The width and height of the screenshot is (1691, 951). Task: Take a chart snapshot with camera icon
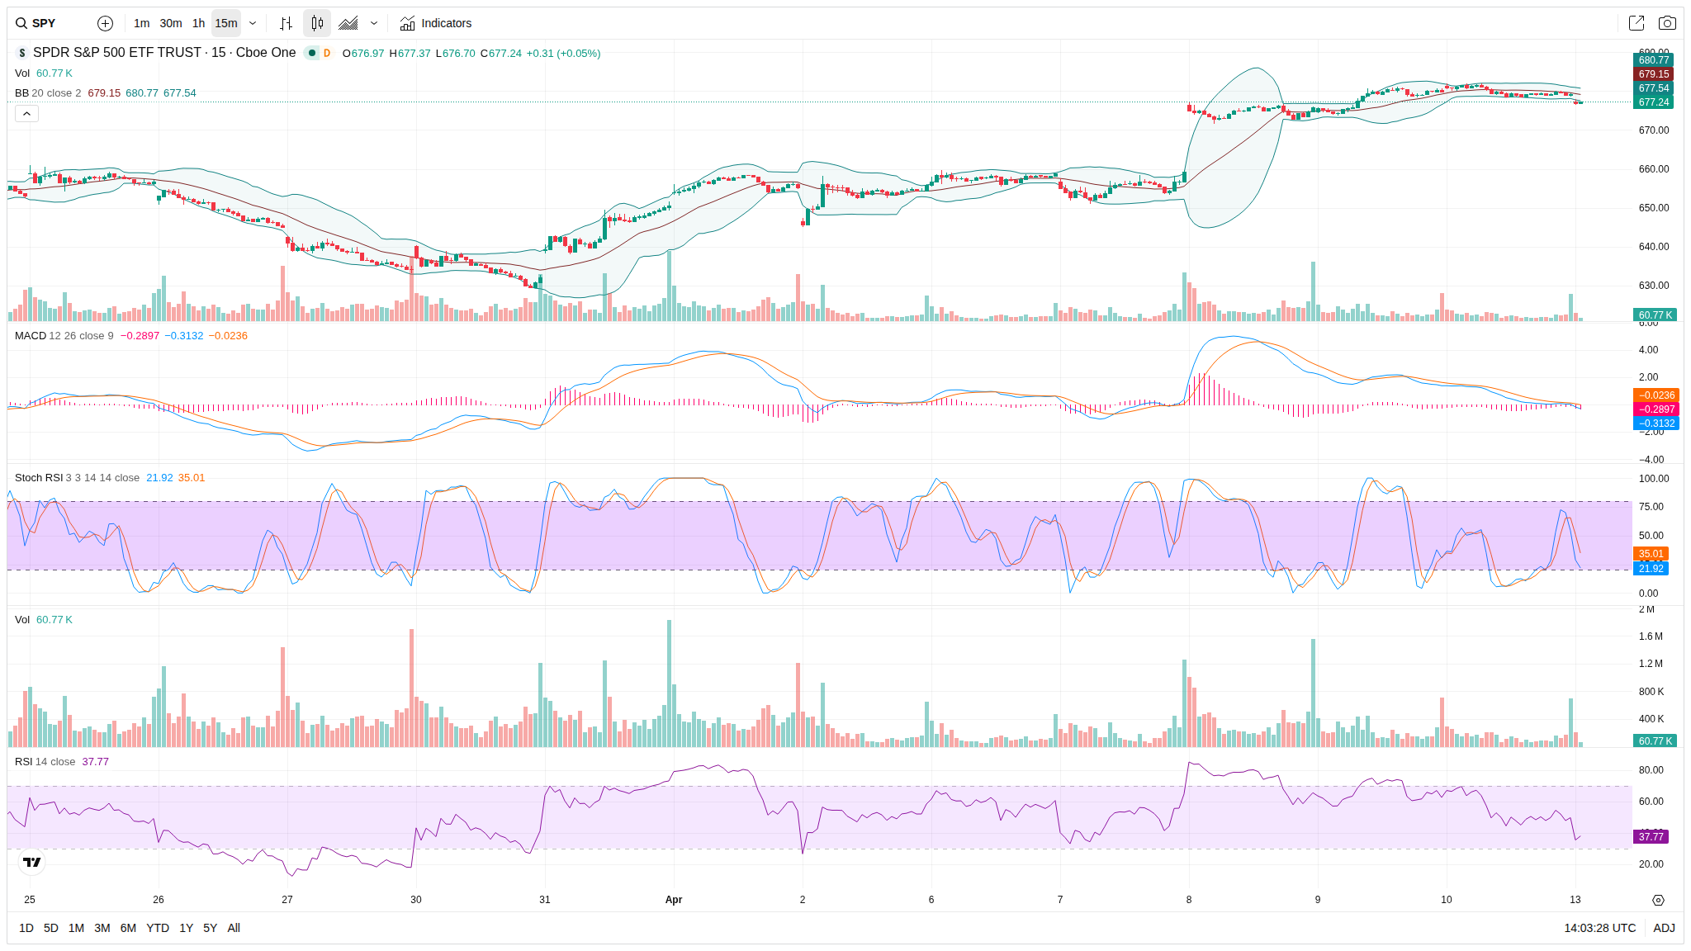click(1667, 23)
